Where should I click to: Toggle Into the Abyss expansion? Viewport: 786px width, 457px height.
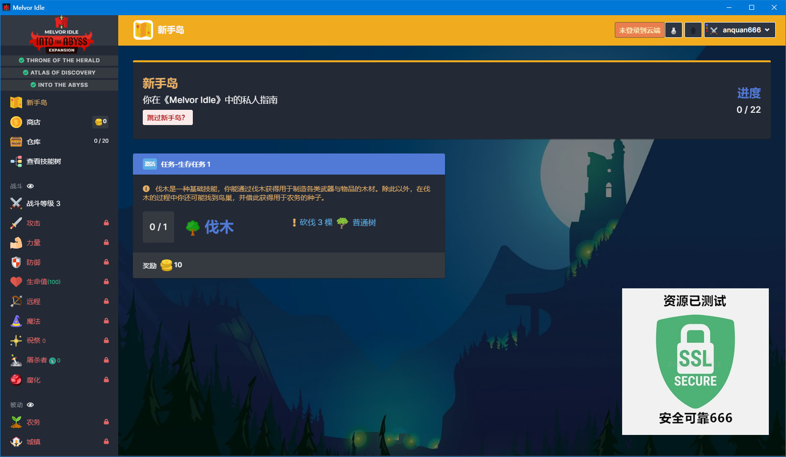pos(59,85)
